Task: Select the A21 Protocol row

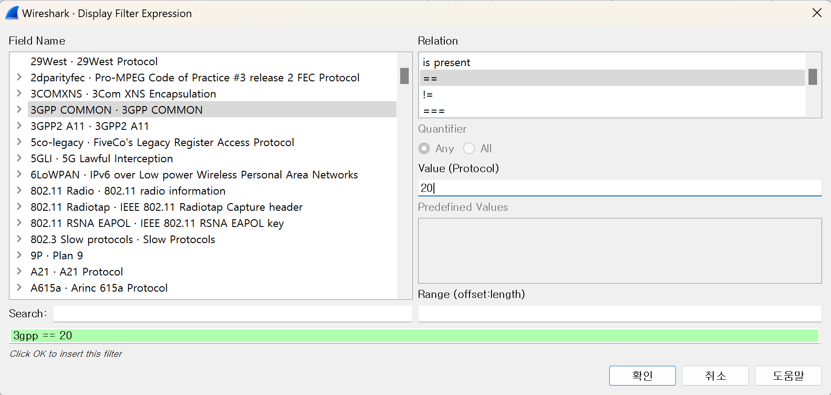Action: pos(212,271)
